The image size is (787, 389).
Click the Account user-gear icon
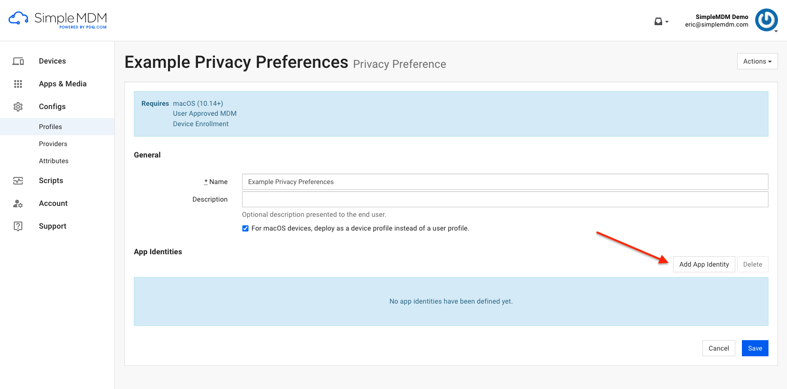coord(18,204)
